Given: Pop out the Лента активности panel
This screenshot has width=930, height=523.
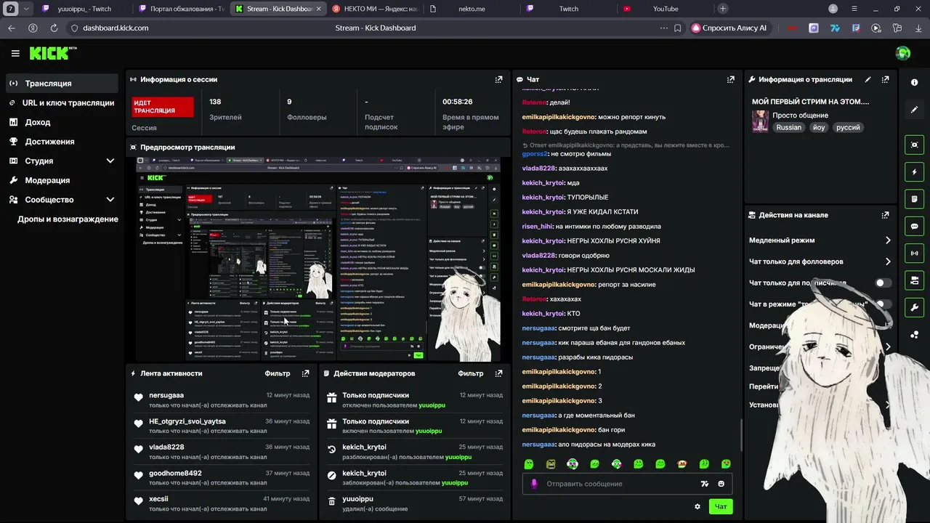Looking at the screenshot, I should [305, 373].
